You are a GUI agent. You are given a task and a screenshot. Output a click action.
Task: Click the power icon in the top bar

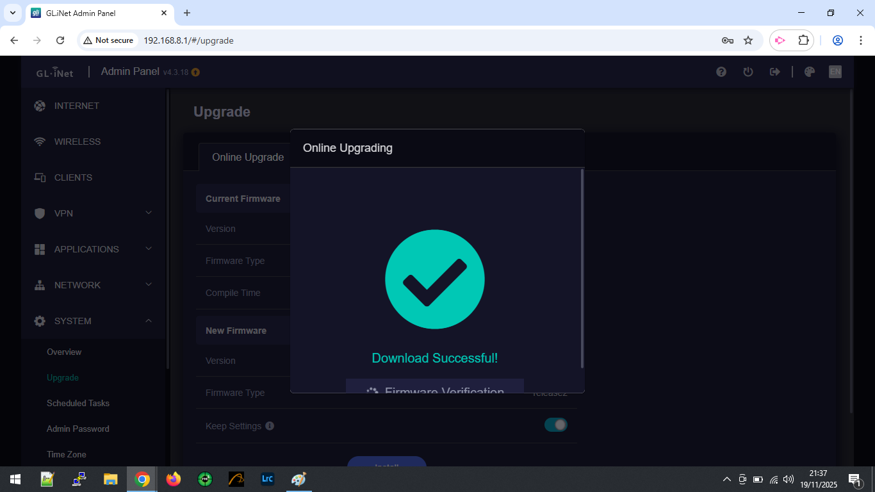(748, 72)
